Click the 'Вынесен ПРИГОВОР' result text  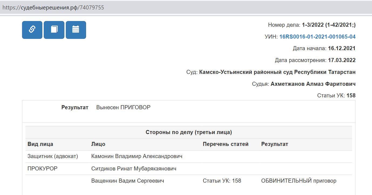pyautogui.click(x=123, y=108)
